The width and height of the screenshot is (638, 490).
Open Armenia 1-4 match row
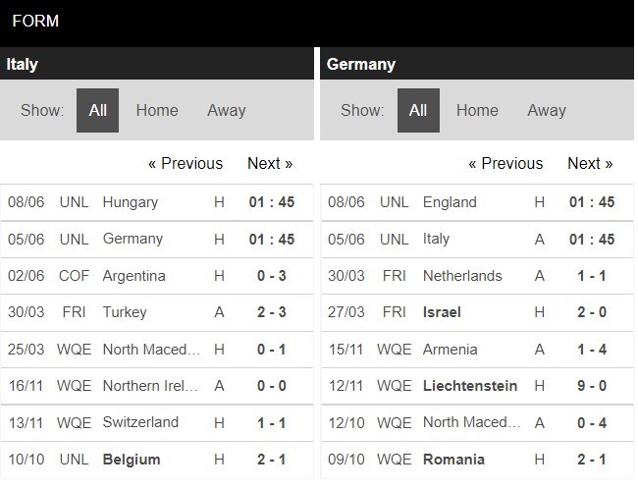(477, 350)
